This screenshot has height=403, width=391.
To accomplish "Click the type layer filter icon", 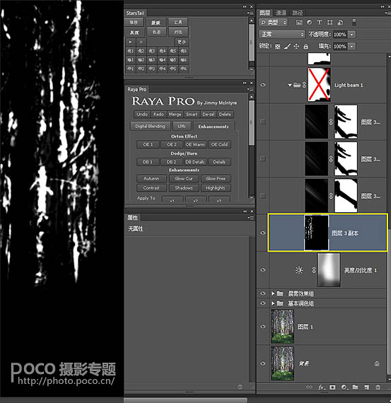I will click(x=320, y=23).
